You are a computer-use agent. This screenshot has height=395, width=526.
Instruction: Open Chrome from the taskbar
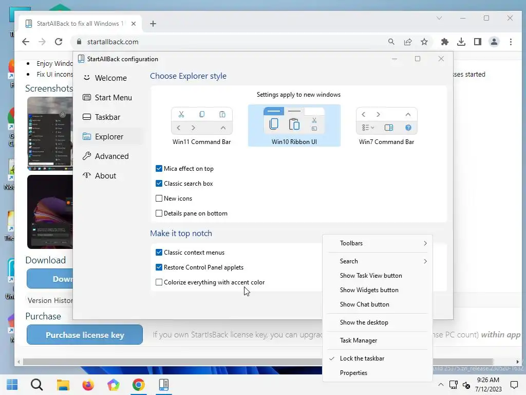click(138, 385)
